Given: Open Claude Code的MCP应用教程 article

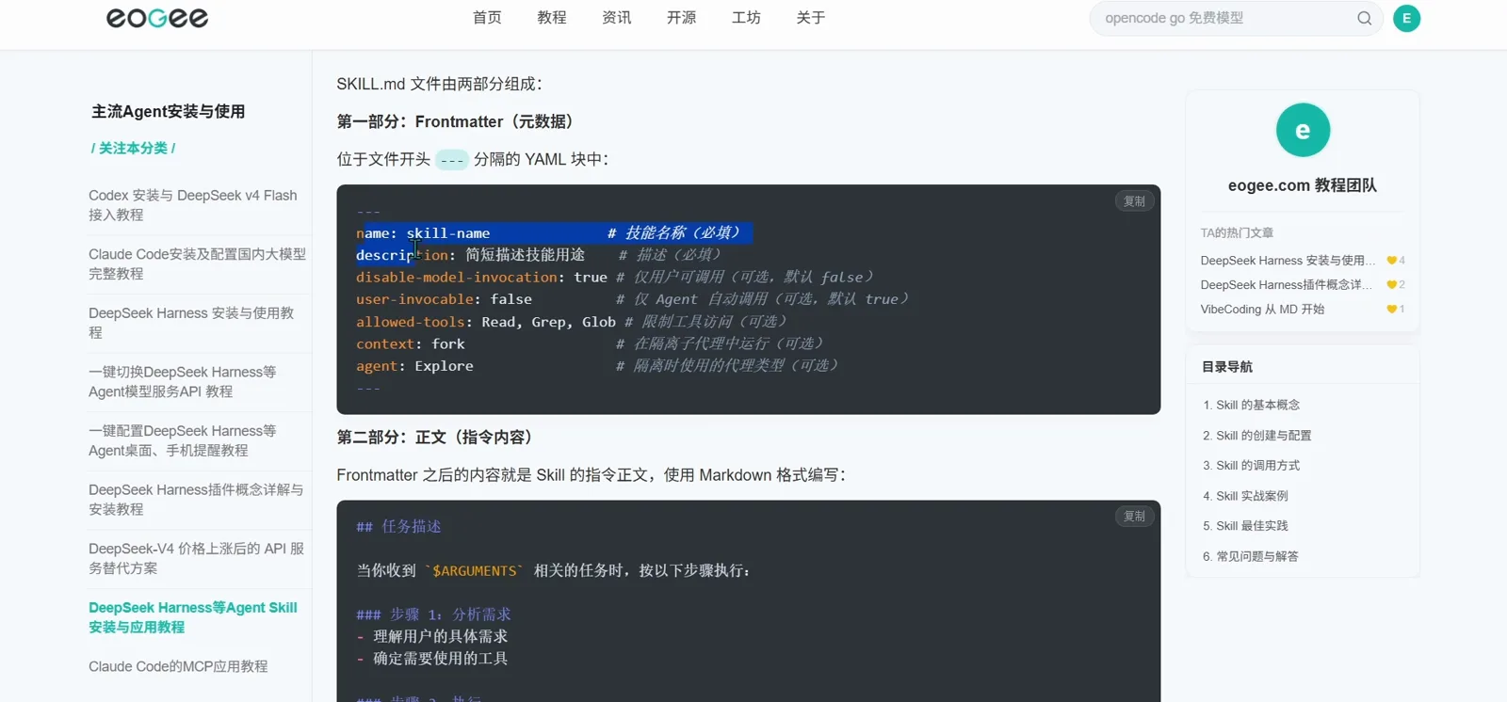Looking at the screenshot, I should pos(178,666).
